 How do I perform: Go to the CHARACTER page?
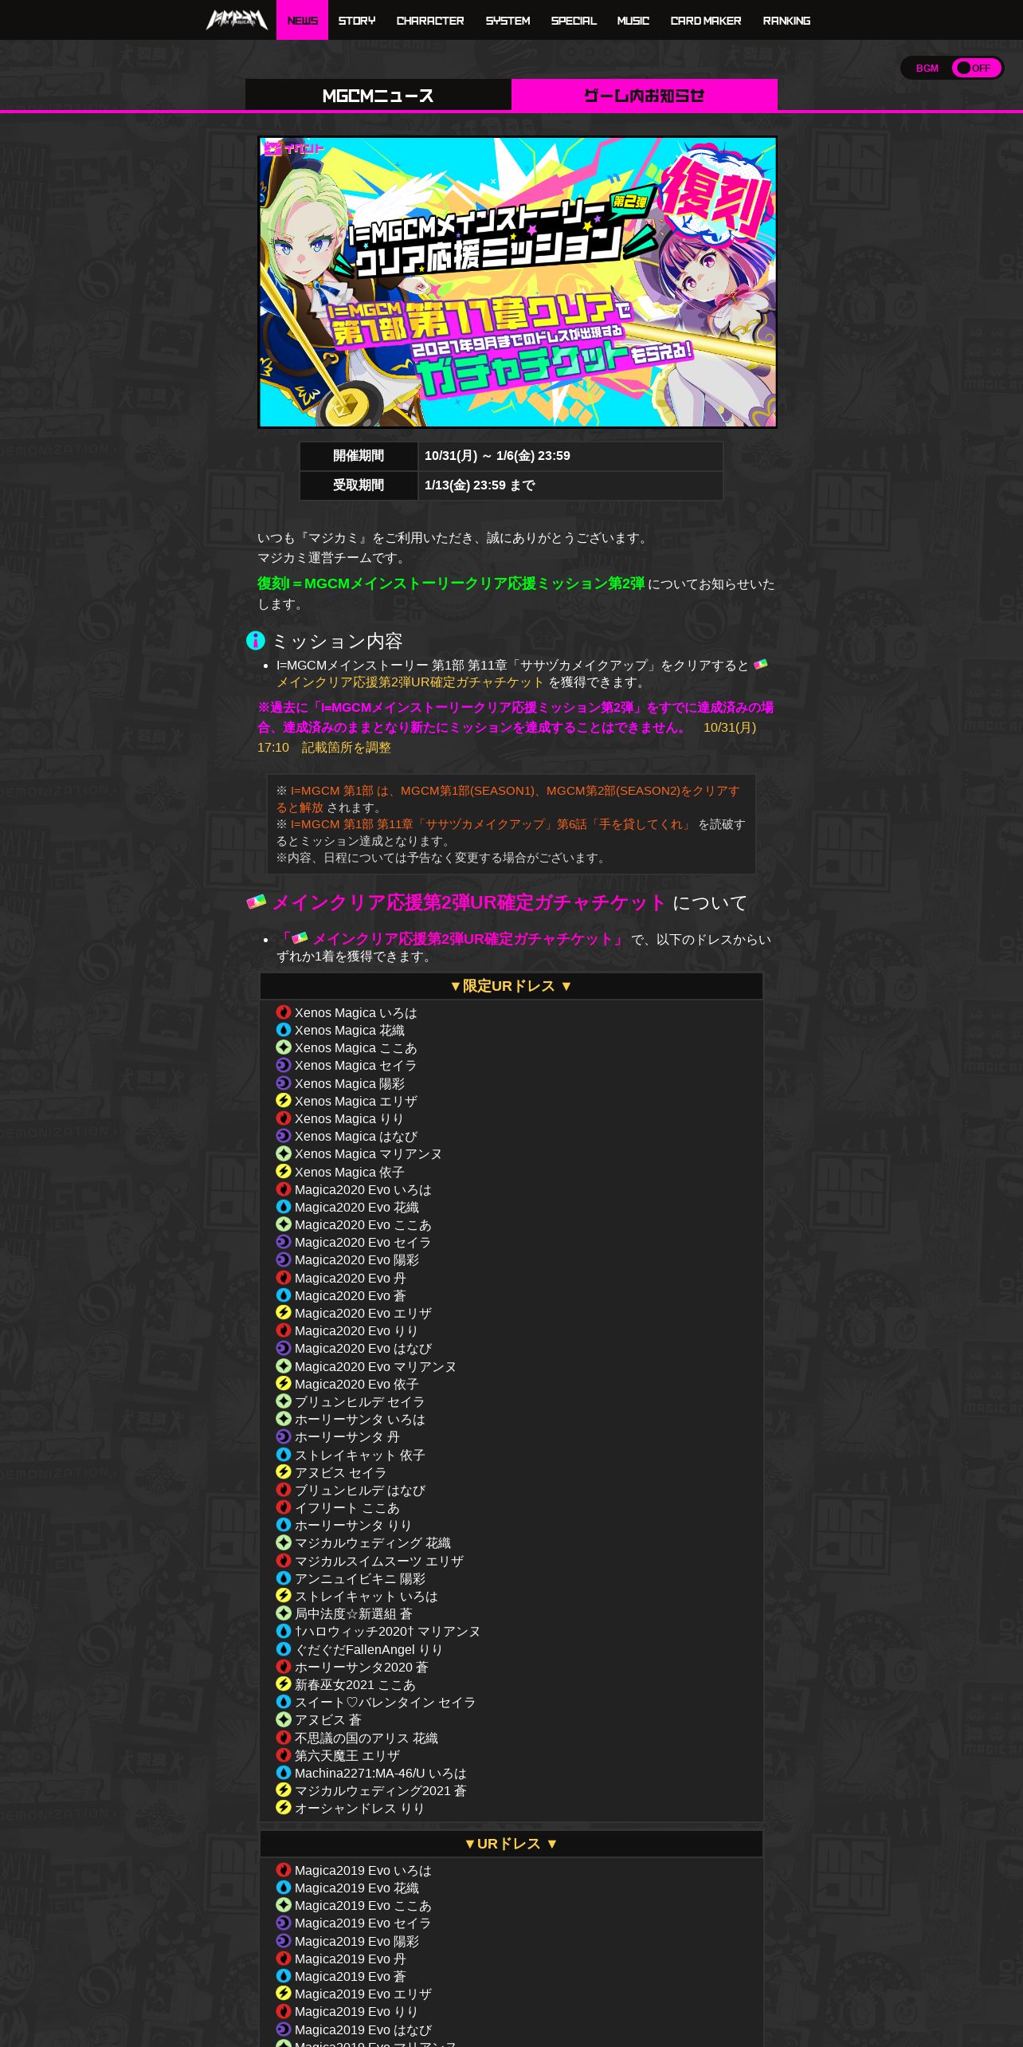[429, 21]
